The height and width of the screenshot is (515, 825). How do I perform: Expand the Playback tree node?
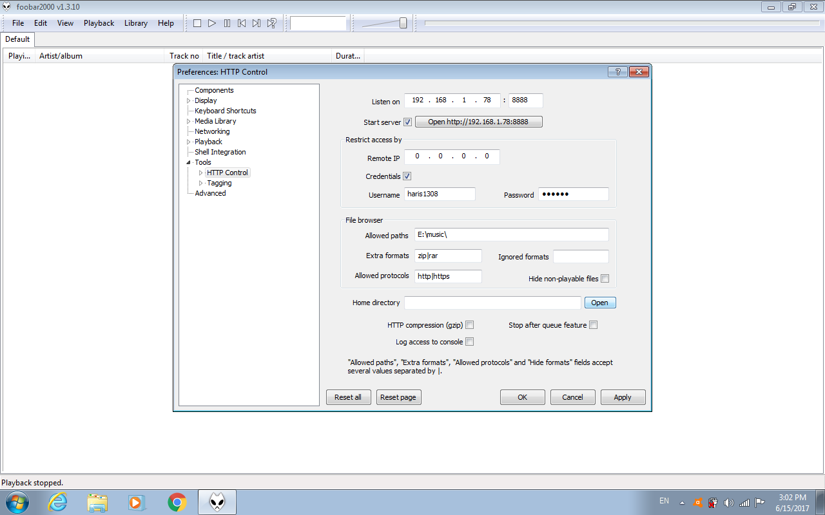[x=189, y=142]
